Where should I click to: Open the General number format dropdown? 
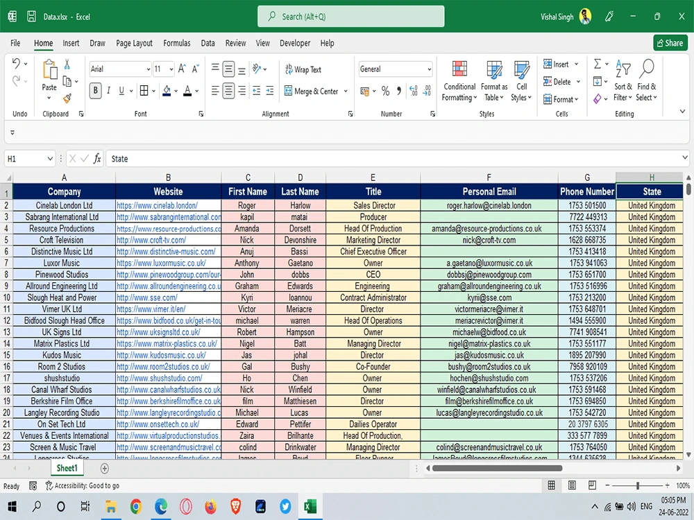tap(429, 69)
